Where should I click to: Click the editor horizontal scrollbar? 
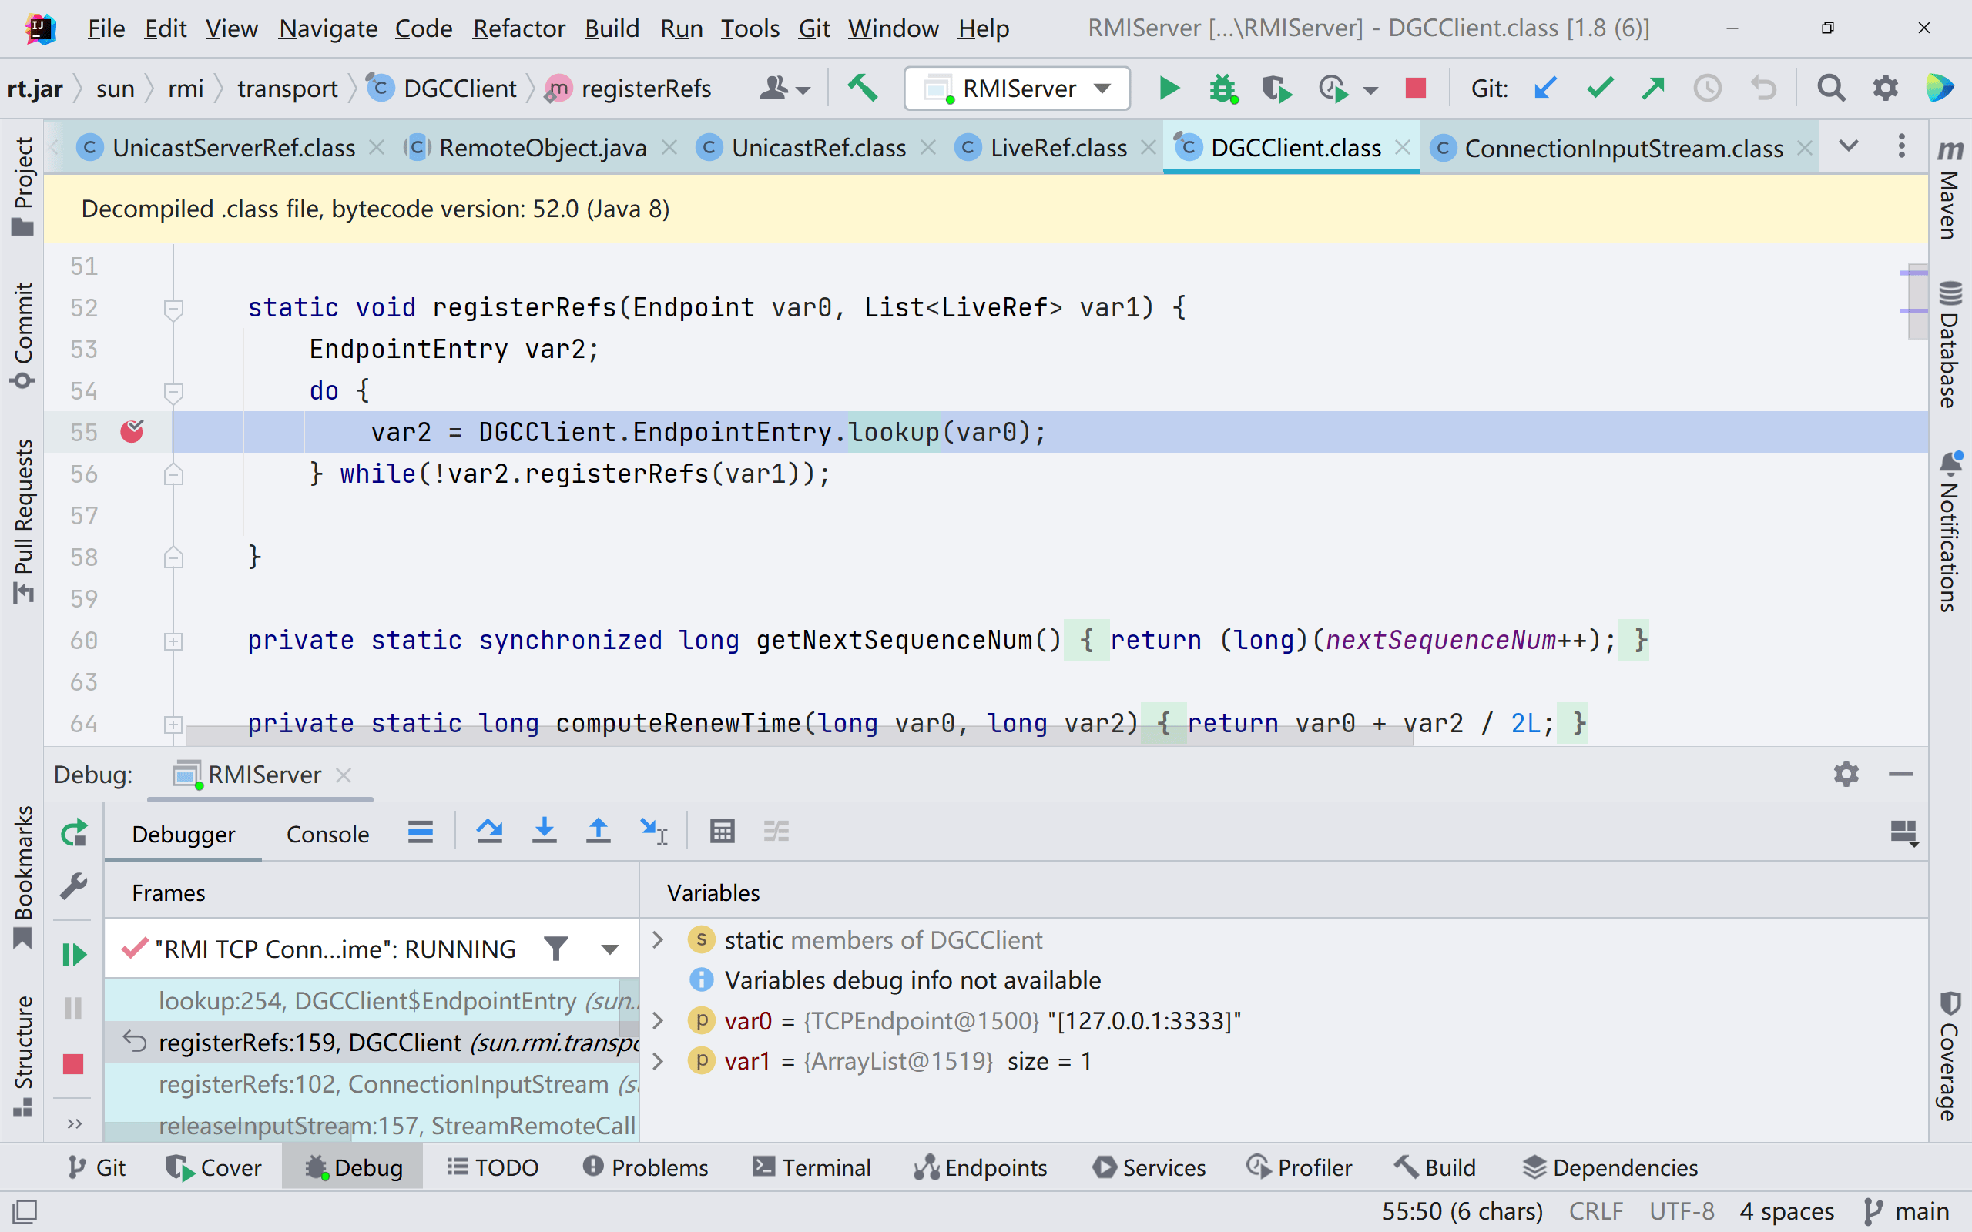[800, 736]
